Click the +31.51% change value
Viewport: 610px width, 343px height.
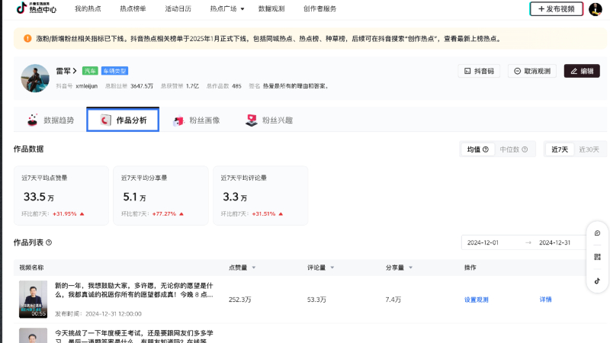pyautogui.click(x=264, y=214)
